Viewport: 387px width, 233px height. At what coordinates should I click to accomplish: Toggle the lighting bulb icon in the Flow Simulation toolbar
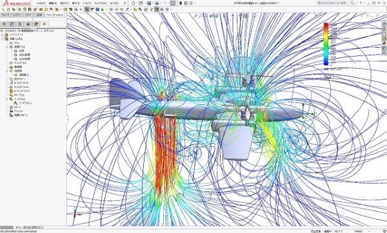[152, 10]
